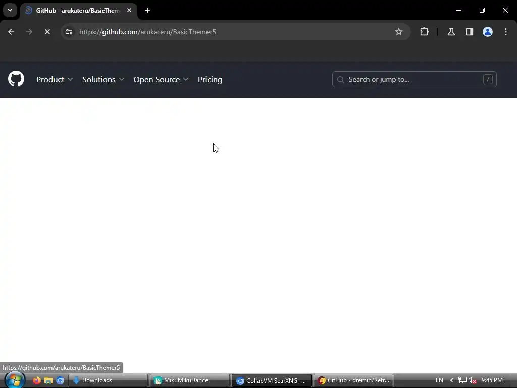Expand the Solutions menu

coord(103,79)
